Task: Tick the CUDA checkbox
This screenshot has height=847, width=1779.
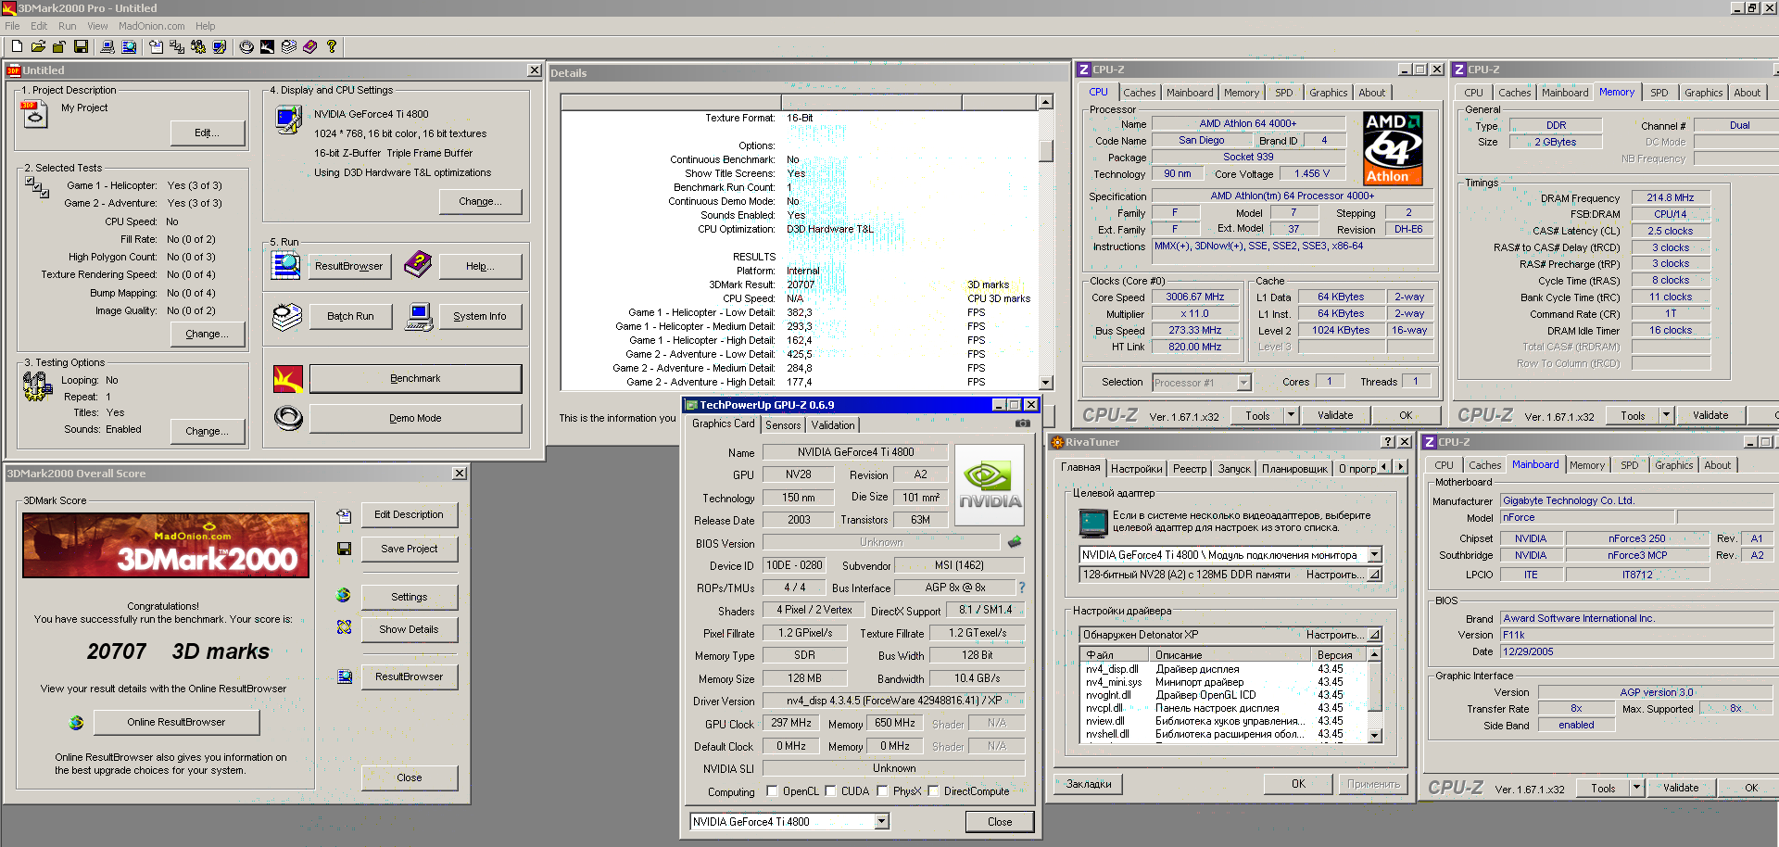Action: (x=830, y=791)
